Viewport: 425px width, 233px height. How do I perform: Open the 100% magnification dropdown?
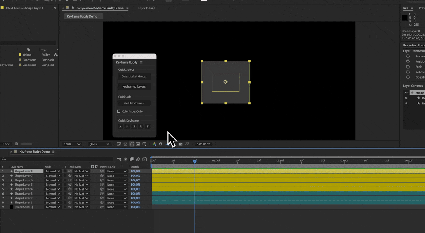coord(72,144)
